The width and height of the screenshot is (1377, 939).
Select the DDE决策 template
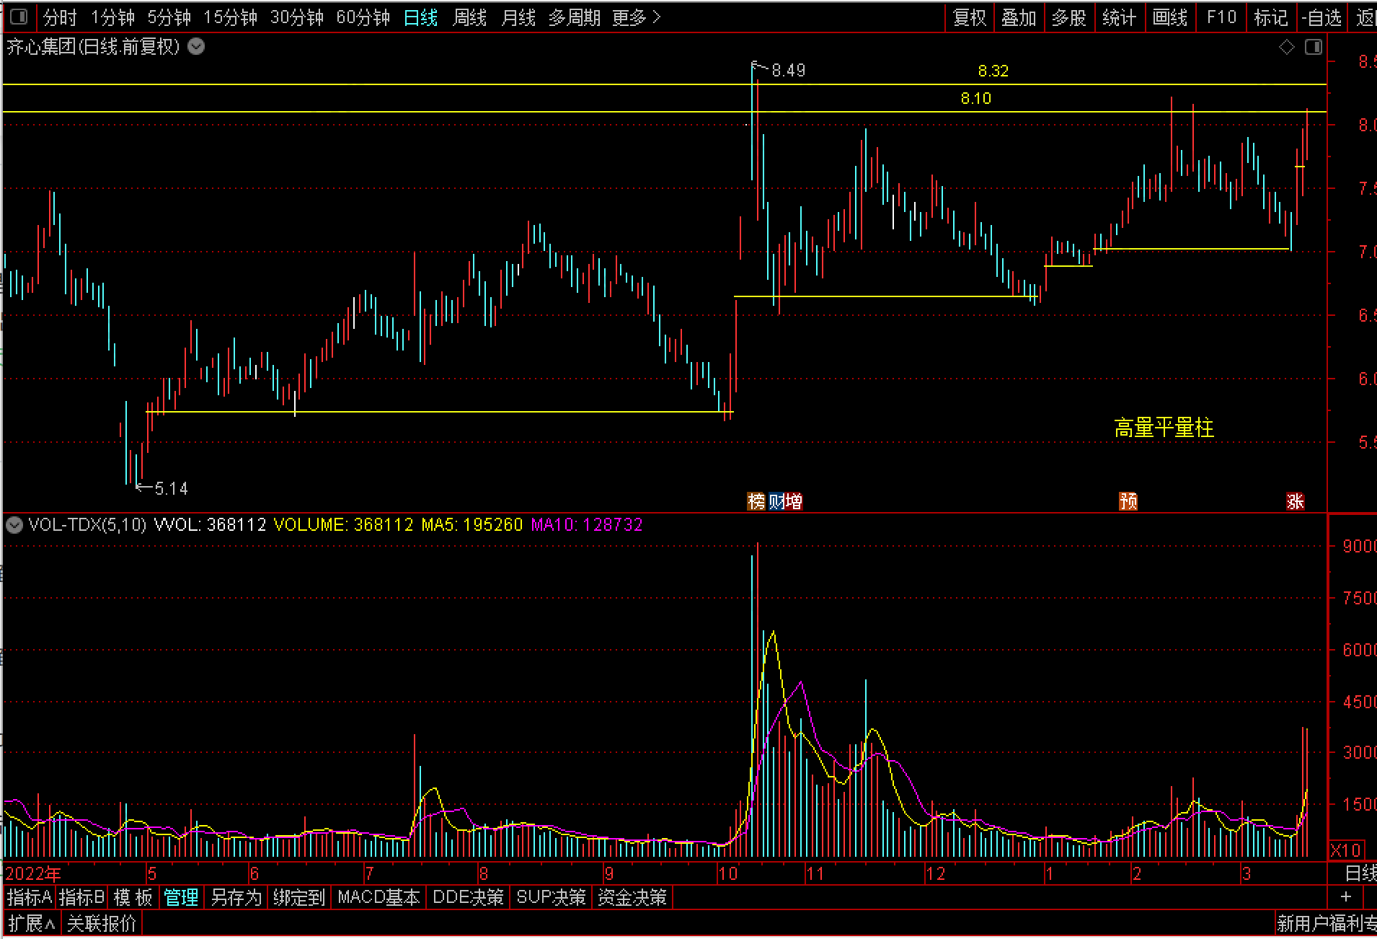(x=468, y=898)
